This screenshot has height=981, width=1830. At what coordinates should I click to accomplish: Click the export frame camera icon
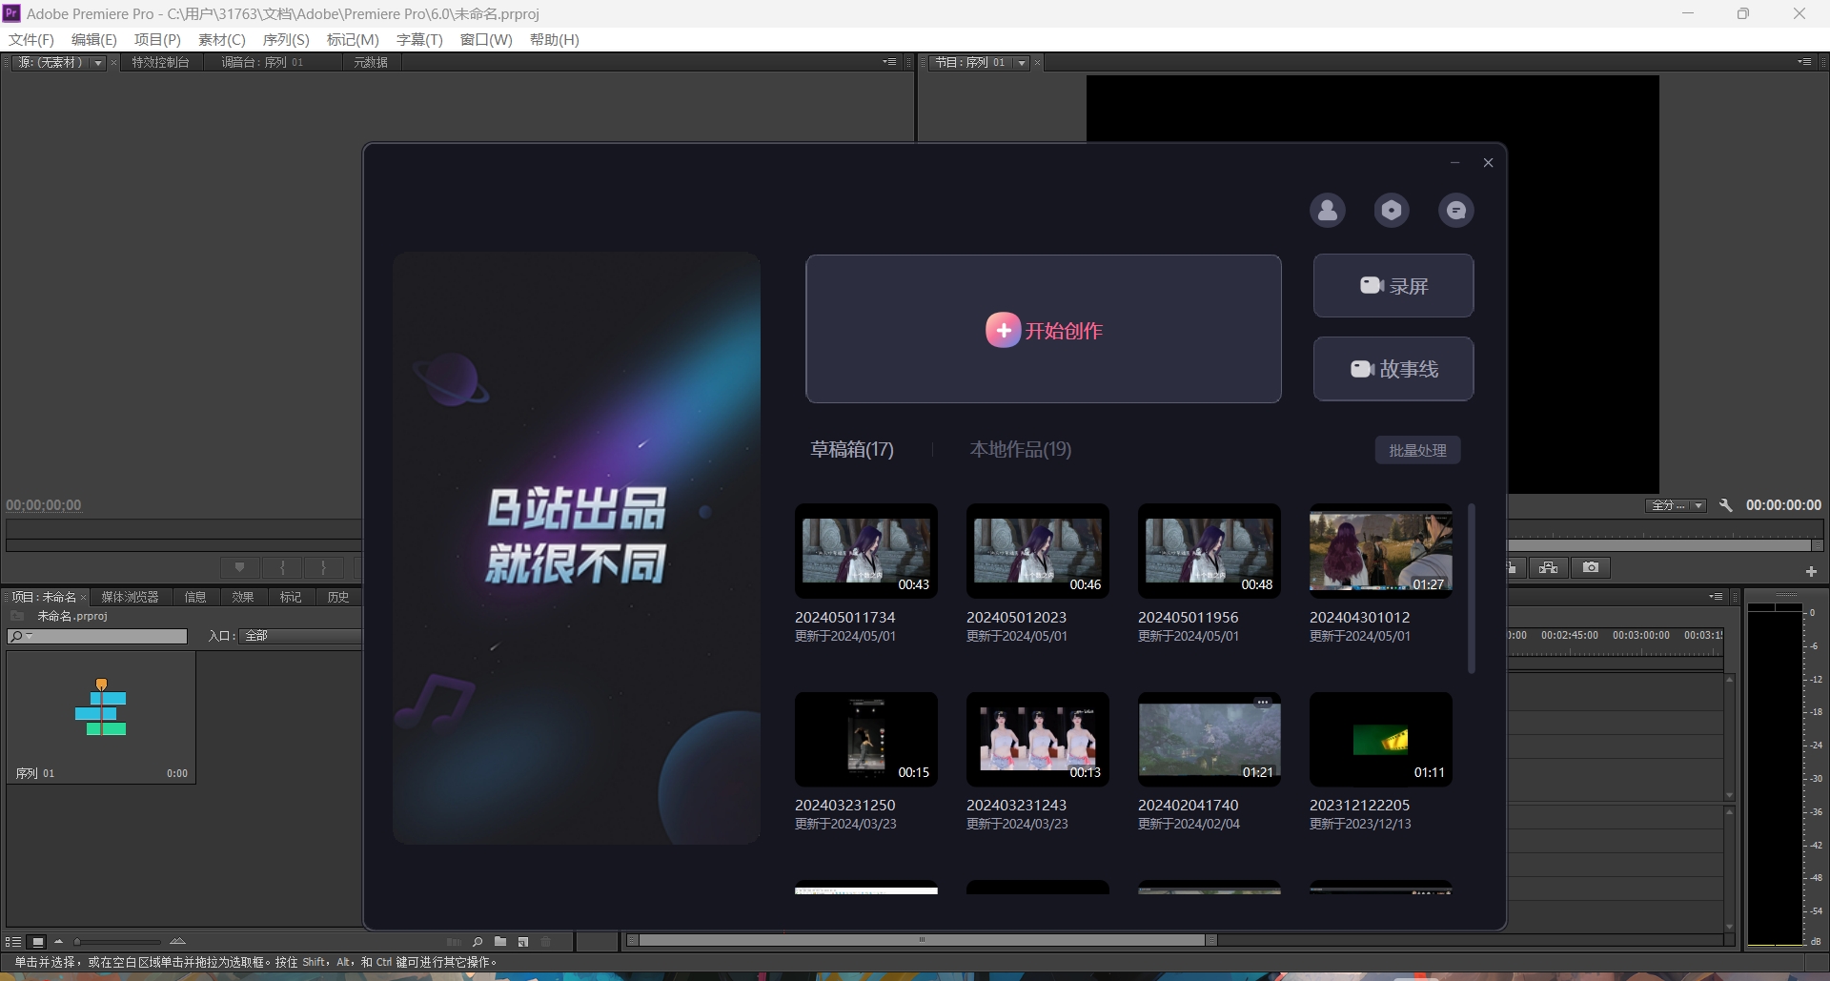pyautogui.click(x=1590, y=568)
